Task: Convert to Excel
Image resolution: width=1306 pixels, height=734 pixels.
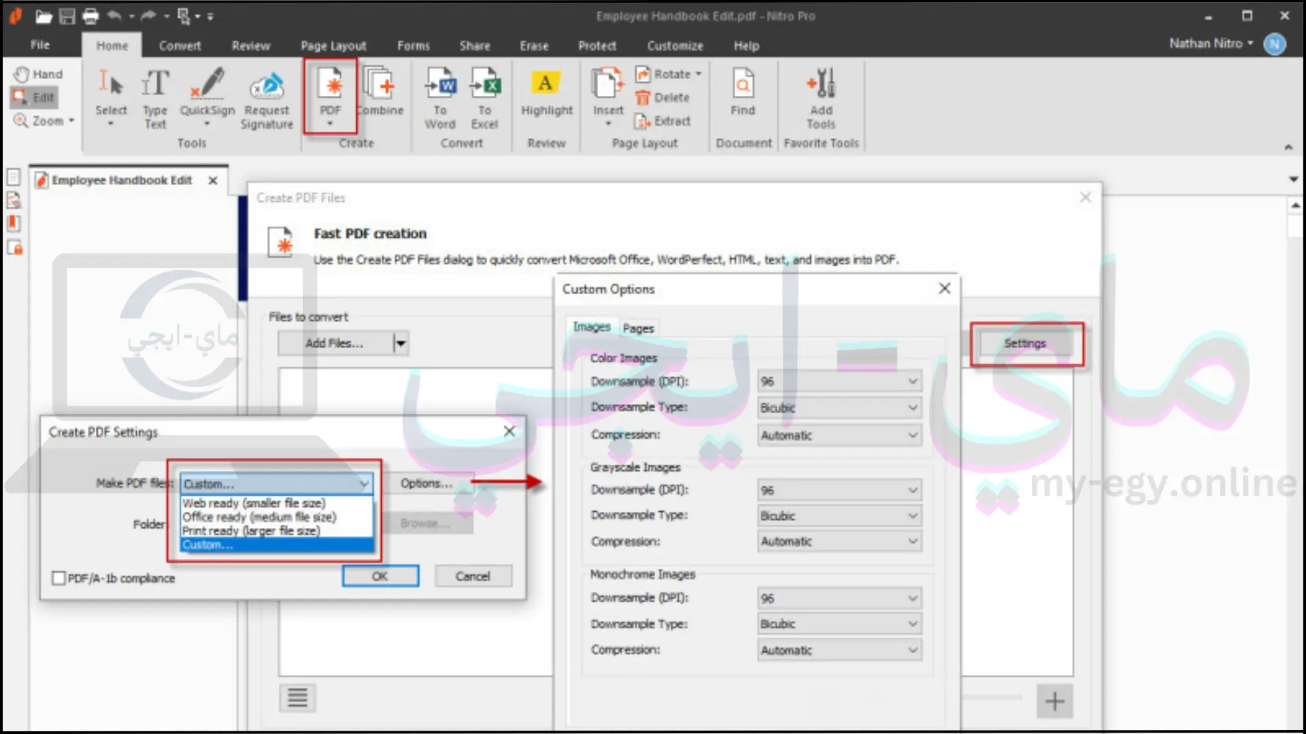Action: pyautogui.click(x=484, y=97)
